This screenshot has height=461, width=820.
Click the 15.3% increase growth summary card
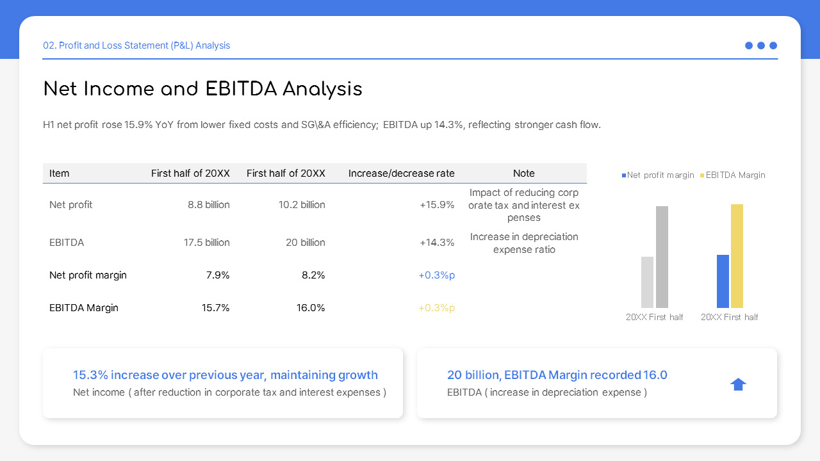[x=222, y=383]
